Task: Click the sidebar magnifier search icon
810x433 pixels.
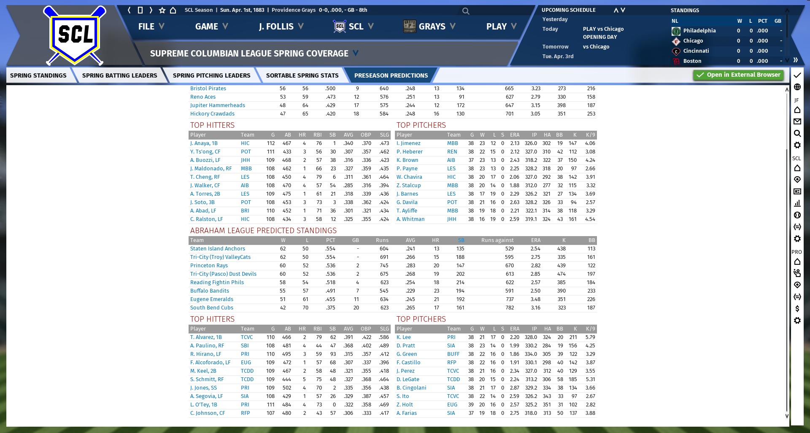Action: 797,133
